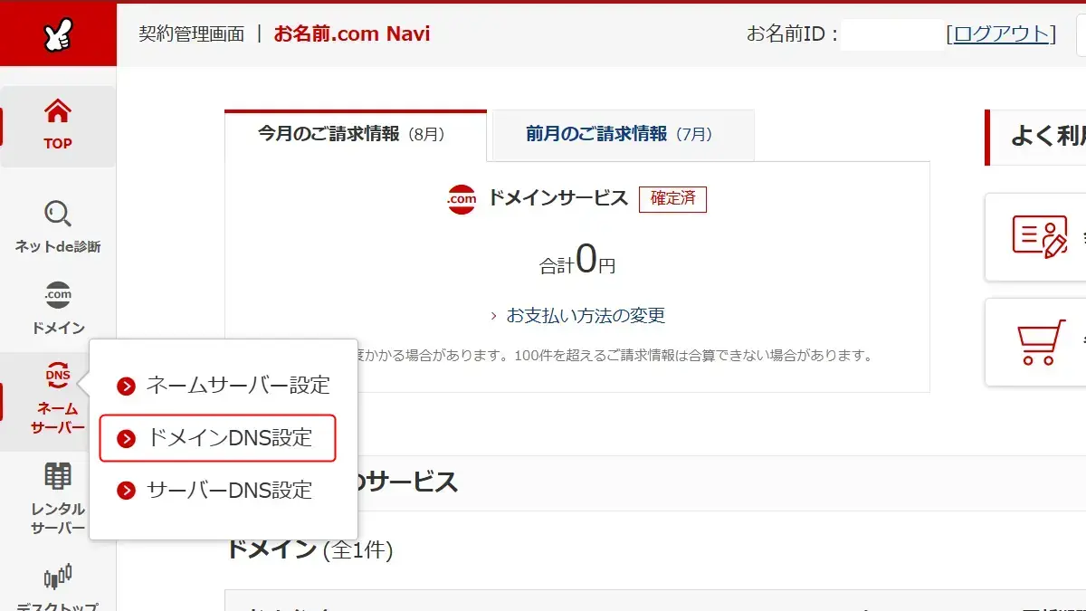
Task: Click the ログアウト link
Action: click(x=1001, y=34)
